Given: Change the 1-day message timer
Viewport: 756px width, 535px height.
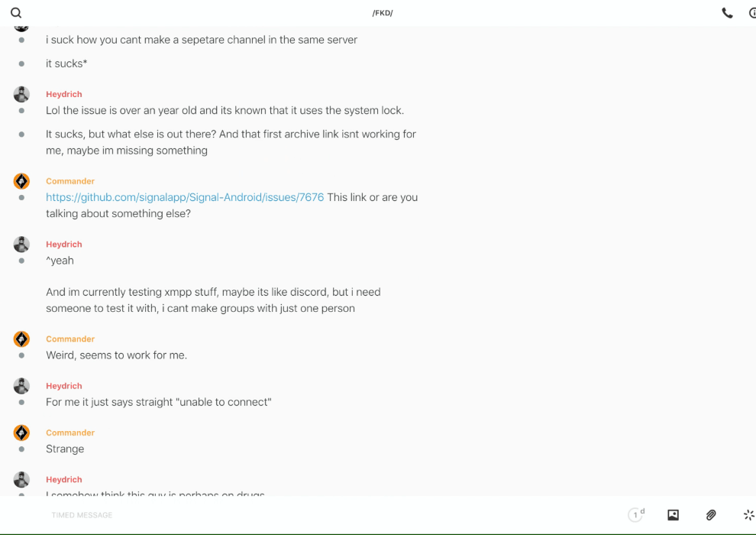Looking at the screenshot, I should tap(635, 515).
